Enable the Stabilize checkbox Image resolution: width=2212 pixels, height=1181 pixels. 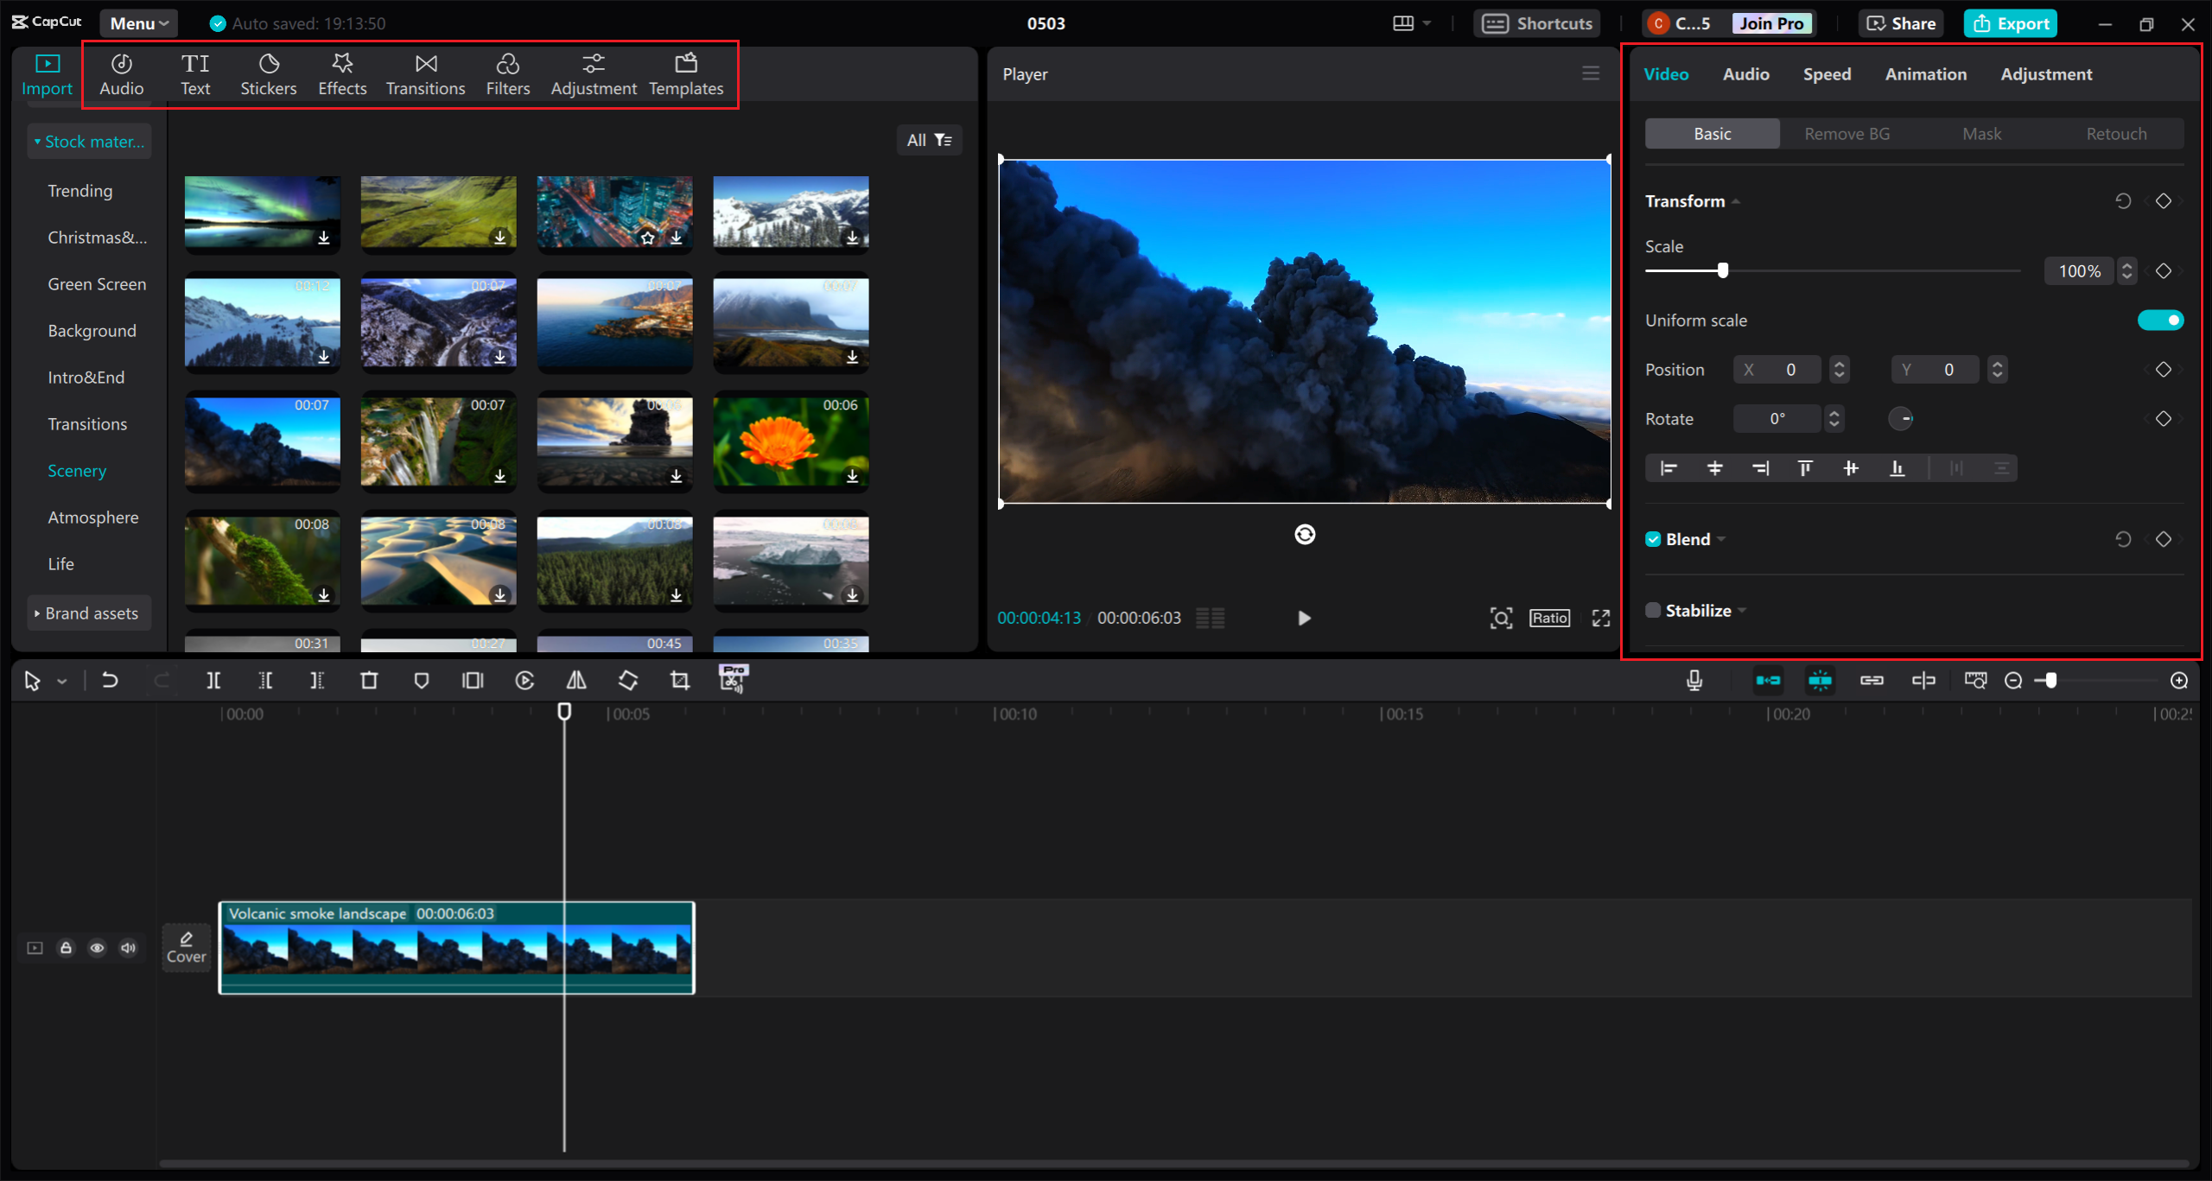(x=1651, y=610)
